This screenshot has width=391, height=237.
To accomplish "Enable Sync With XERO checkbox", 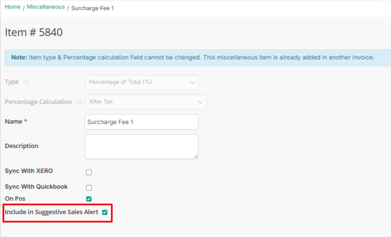I will 89,172.
